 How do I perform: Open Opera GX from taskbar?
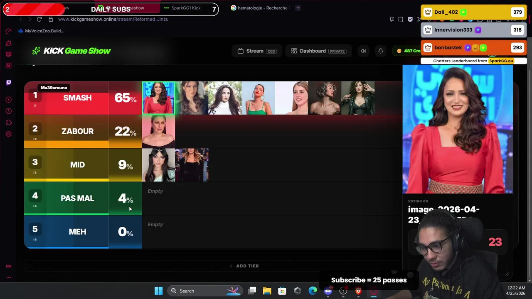[374, 291]
